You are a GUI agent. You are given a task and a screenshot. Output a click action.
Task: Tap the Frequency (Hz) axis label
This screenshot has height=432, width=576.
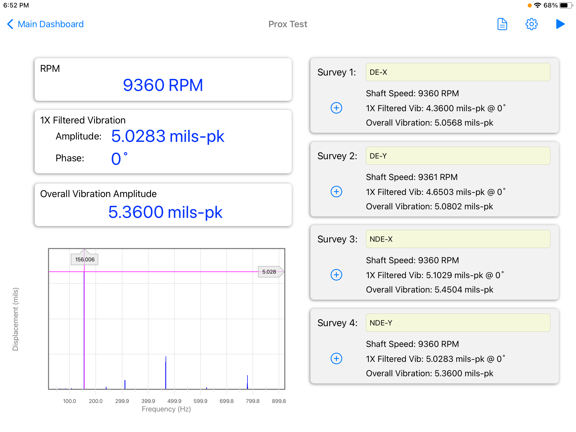pos(166,409)
